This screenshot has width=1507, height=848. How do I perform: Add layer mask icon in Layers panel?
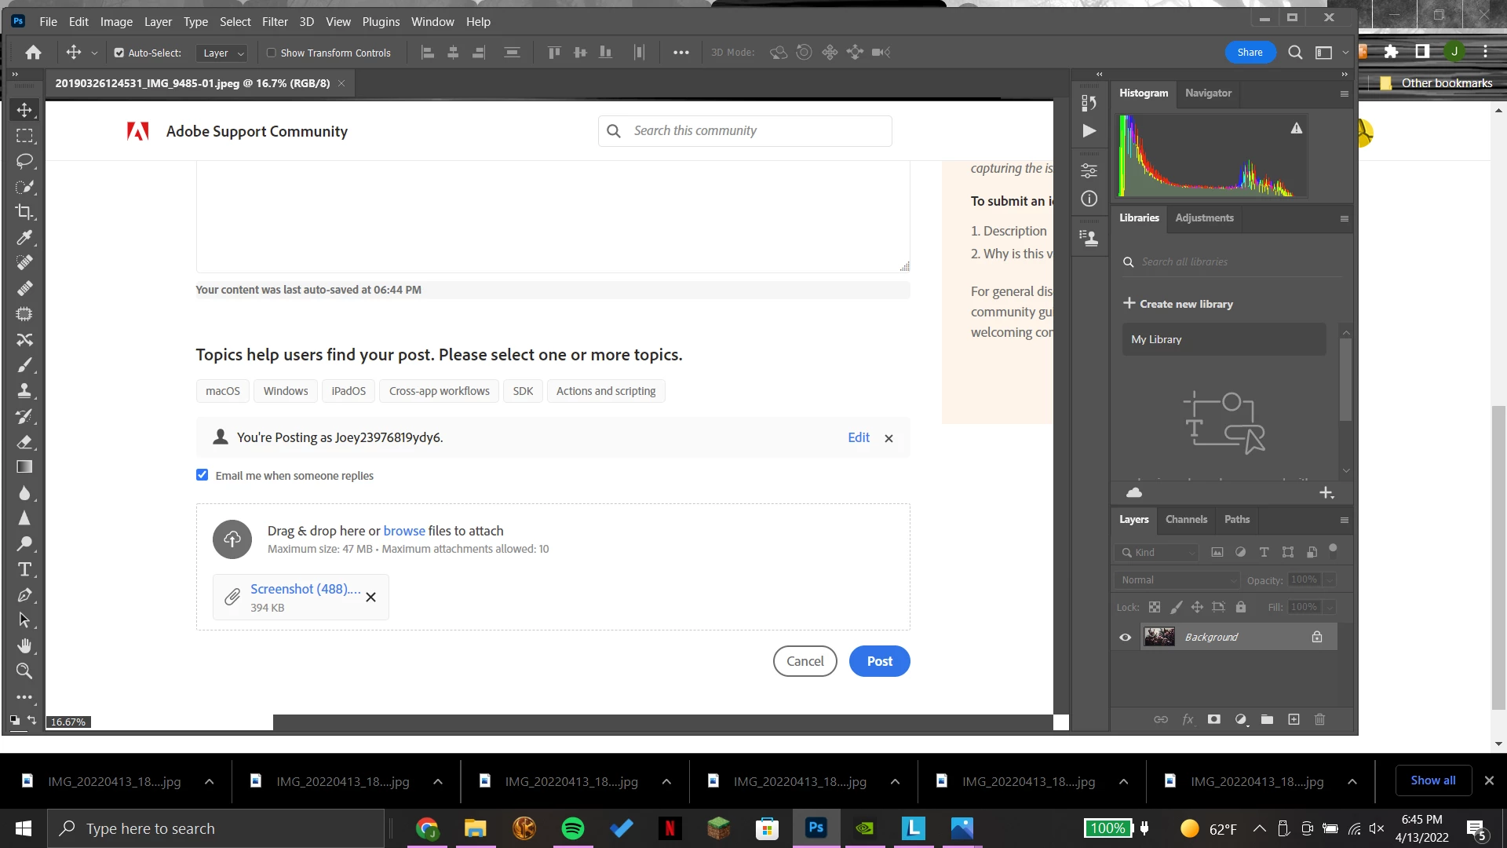pyautogui.click(x=1214, y=719)
